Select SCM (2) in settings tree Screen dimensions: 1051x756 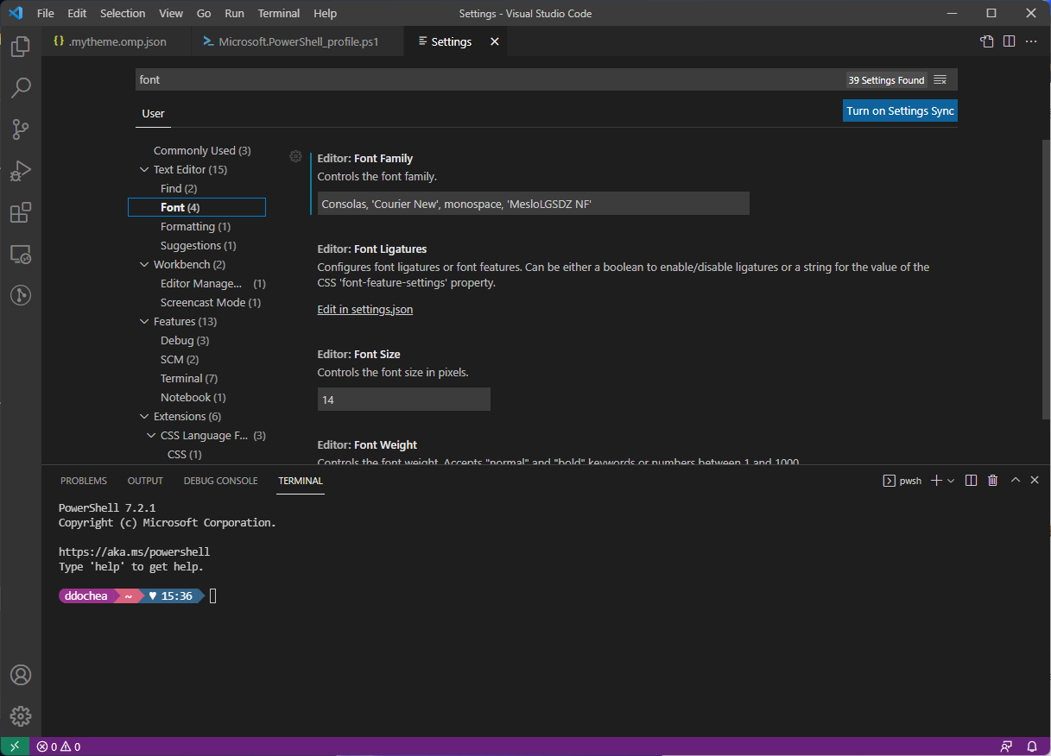click(x=180, y=360)
